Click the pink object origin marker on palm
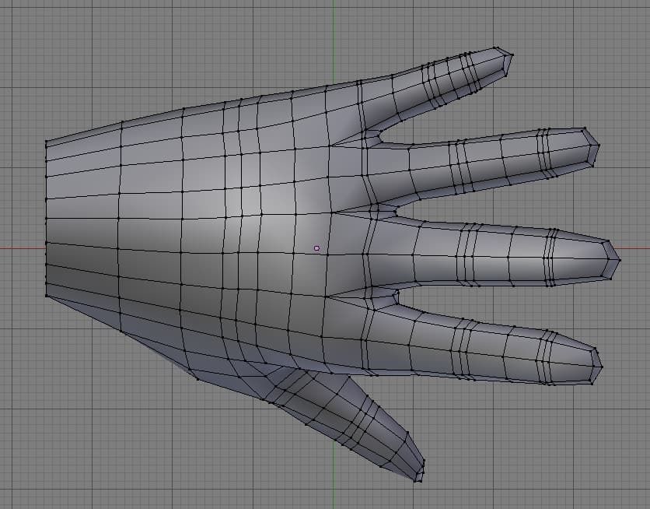The height and width of the screenshot is (509, 650). [316, 248]
